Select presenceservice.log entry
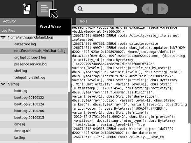The width and height of the screenshot is (191, 143). 30,64
